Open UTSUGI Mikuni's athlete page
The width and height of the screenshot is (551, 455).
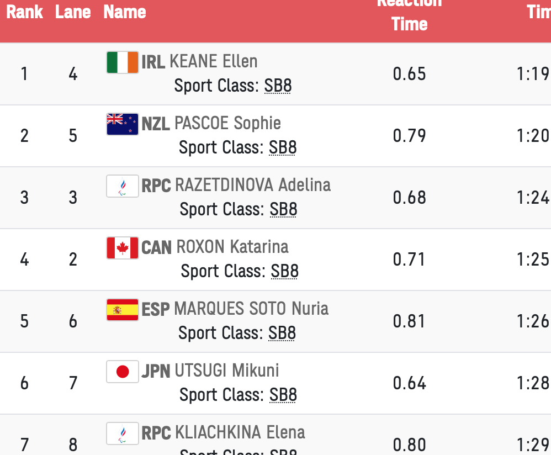(227, 371)
